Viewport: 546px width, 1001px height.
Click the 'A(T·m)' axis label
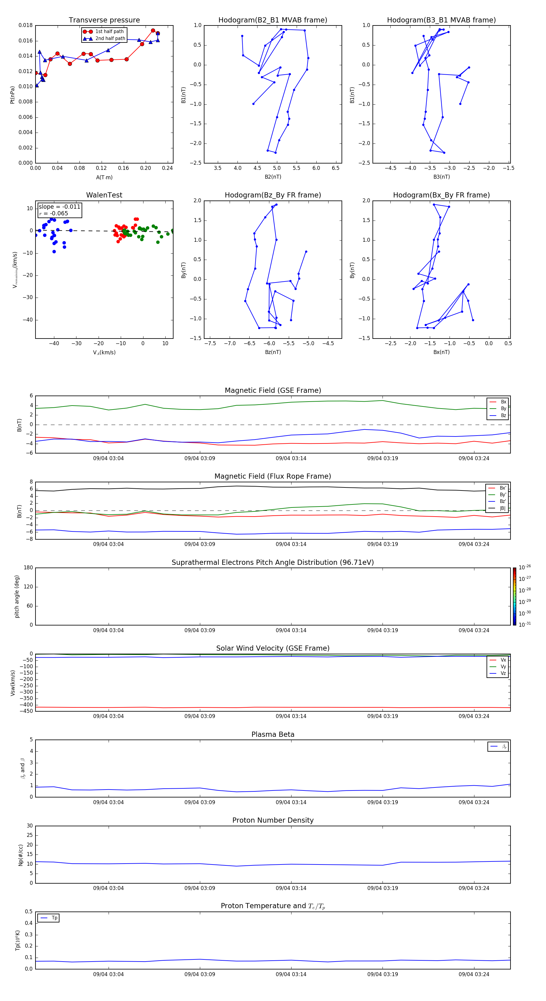coord(104,177)
